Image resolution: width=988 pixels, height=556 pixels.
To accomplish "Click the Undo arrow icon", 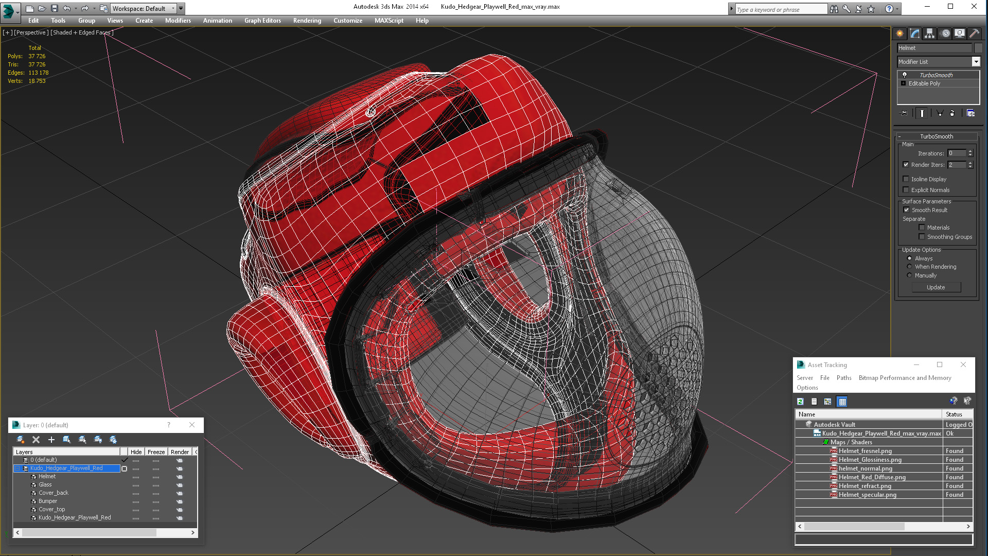I will (66, 8).
